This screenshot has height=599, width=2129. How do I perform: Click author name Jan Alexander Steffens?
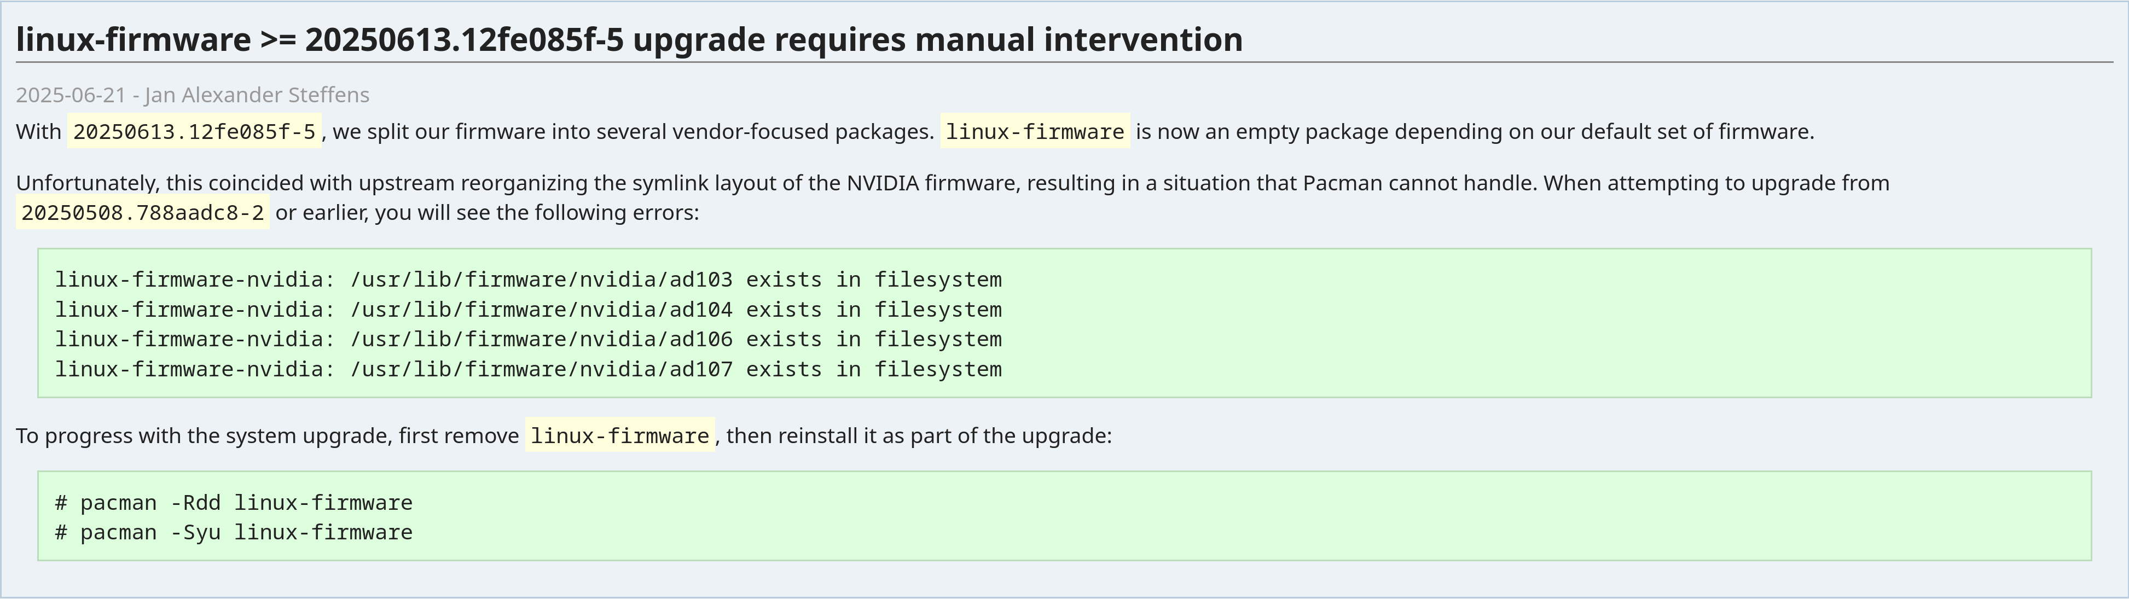coord(257,95)
